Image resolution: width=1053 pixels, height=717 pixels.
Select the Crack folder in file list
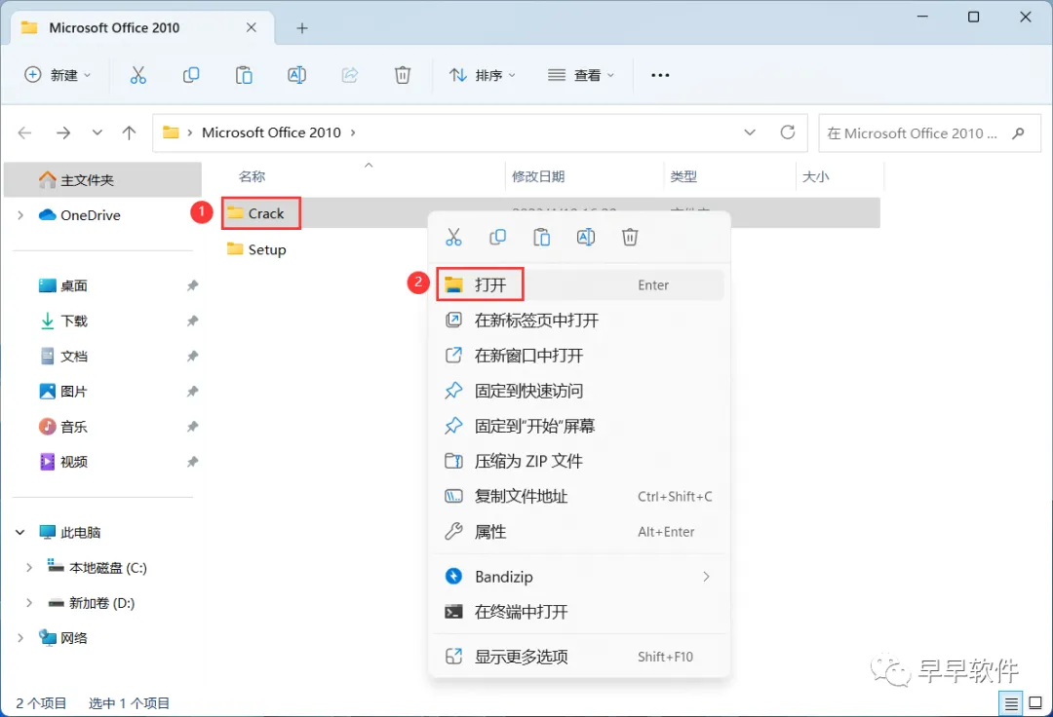[x=266, y=213]
